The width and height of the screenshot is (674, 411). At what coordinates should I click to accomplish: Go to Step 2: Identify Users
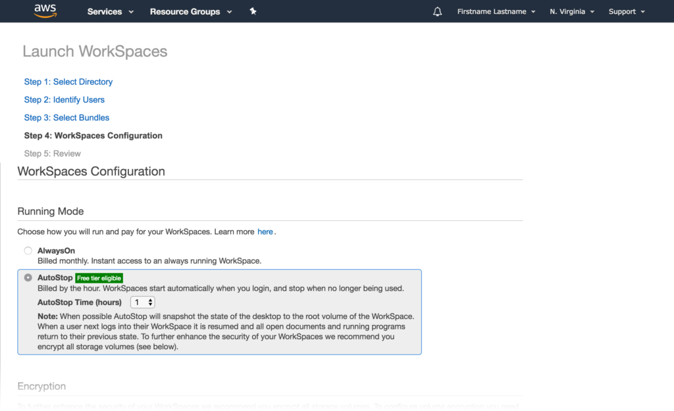point(64,100)
